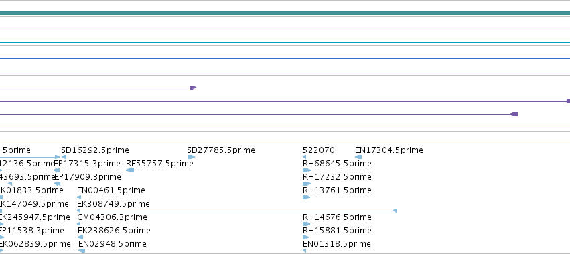
Task: Click the EK062839.5prime label
Action: (x=35, y=244)
